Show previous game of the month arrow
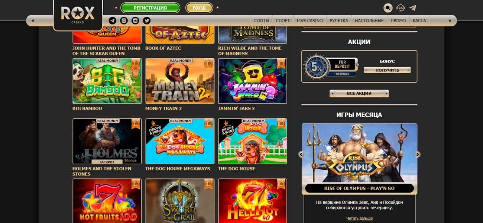Viewport: 483px width, 223px height. (x=301, y=154)
